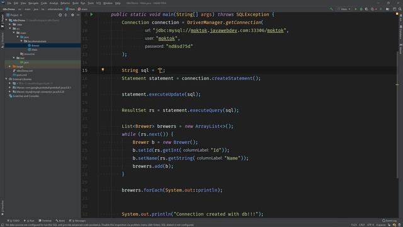Collapse the test folder arrow
This screenshot has height=227, width=403.
[14, 58]
